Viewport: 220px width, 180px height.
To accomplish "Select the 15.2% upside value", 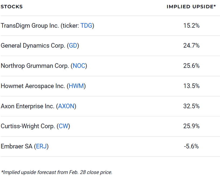I will 191,26.
